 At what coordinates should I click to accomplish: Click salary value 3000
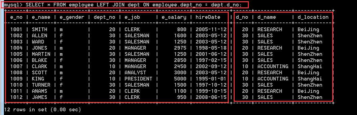pyautogui.click(x=180, y=73)
